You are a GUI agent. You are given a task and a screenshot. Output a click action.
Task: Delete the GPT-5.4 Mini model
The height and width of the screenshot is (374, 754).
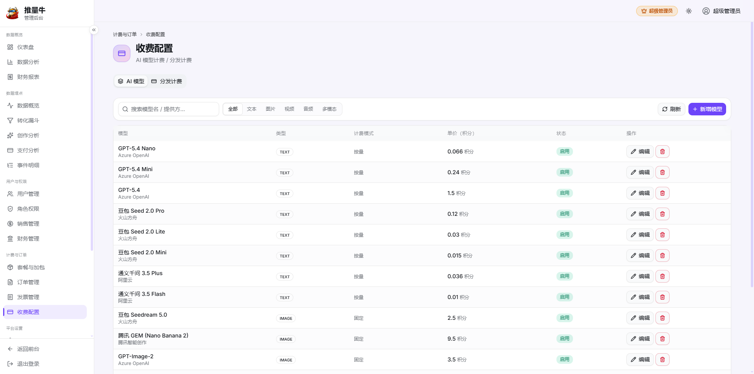coord(662,172)
